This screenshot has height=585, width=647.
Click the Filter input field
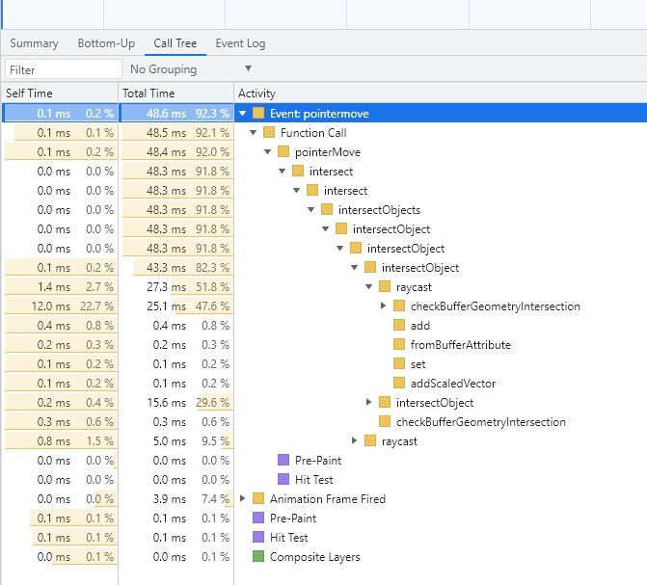click(63, 69)
